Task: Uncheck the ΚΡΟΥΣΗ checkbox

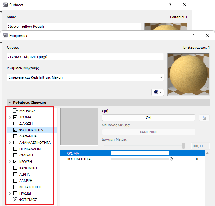Action: 15,162
